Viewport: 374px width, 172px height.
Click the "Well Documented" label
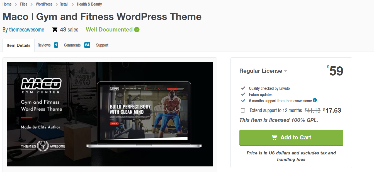click(x=109, y=30)
